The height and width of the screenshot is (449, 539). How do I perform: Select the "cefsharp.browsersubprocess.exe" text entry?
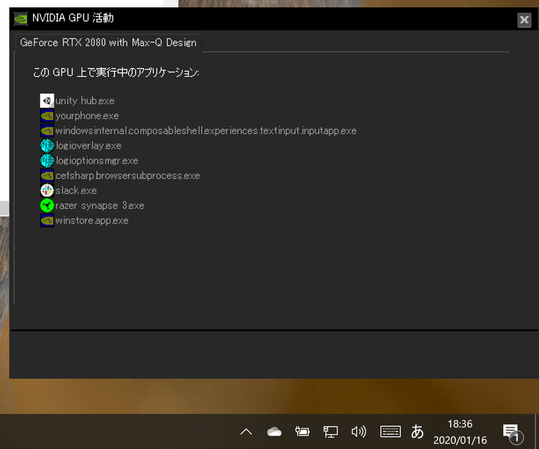[127, 176]
